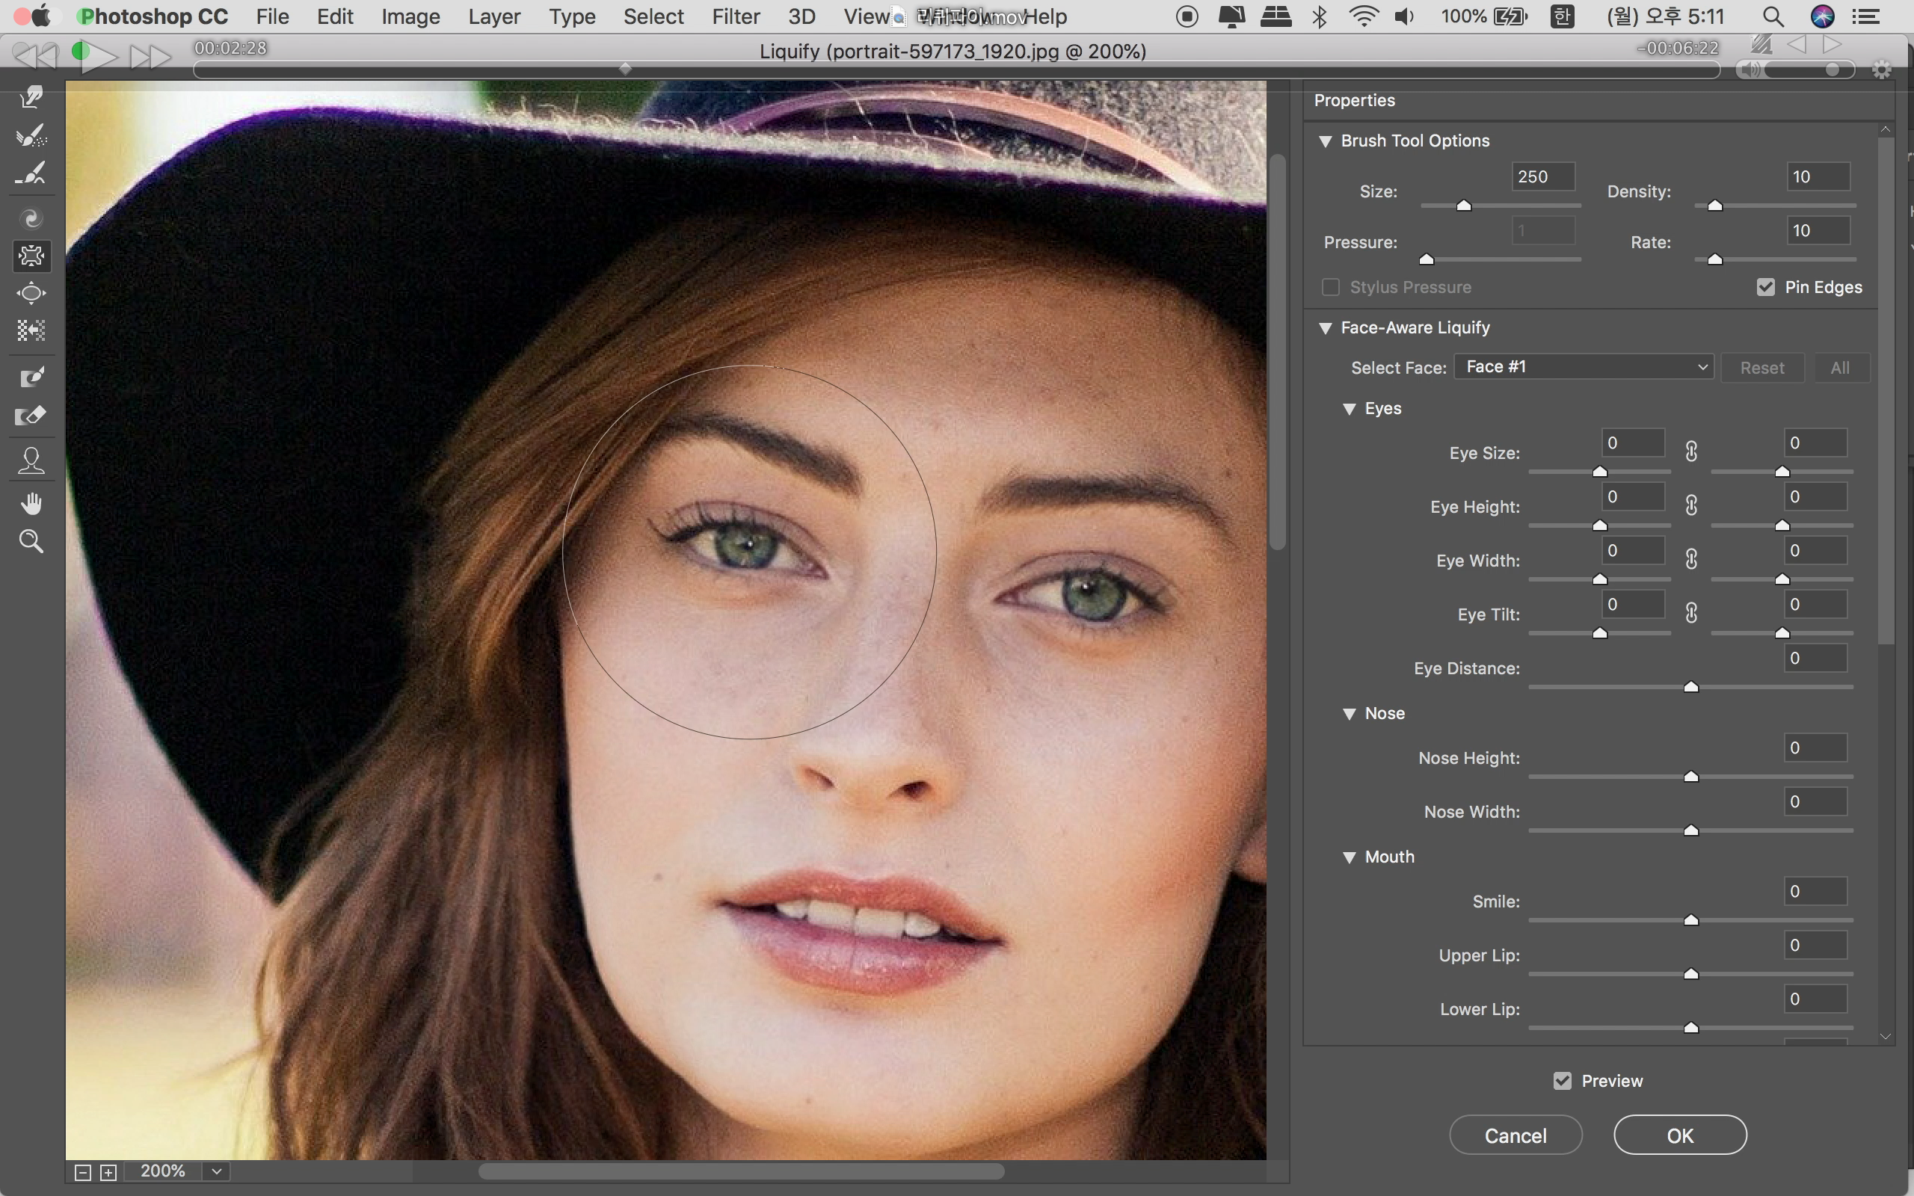Select the Hand tool
Viewport: 1914px width, 1196px height.
pos(31,503)
